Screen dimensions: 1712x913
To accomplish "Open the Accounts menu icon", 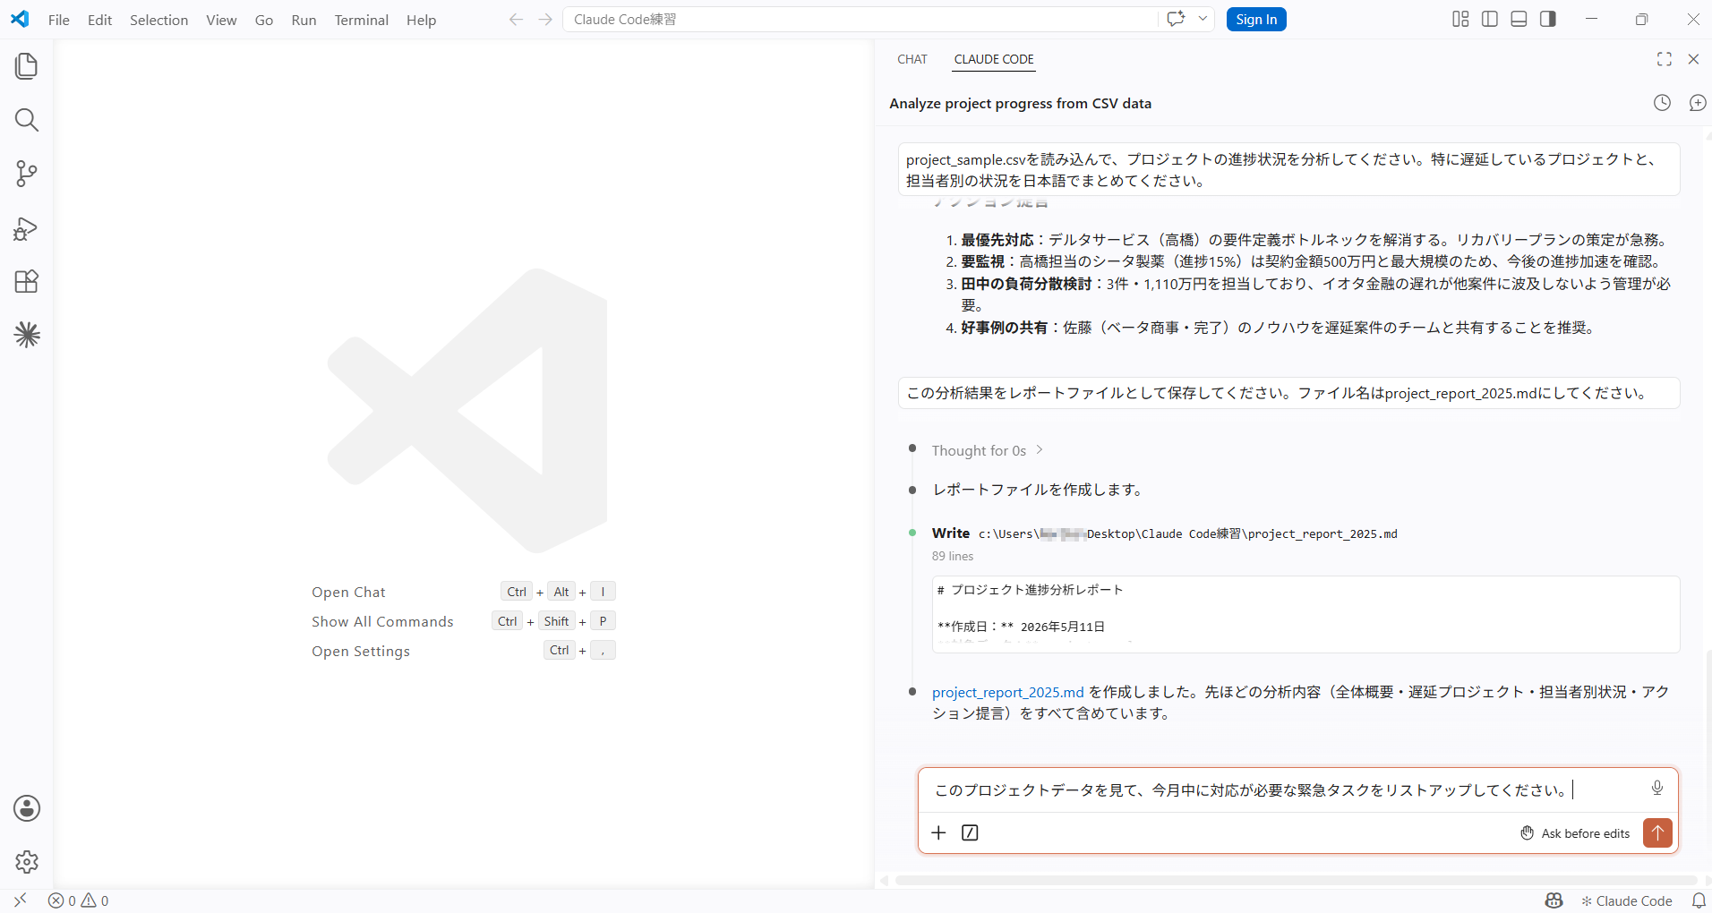I will [x=27, y=808].
